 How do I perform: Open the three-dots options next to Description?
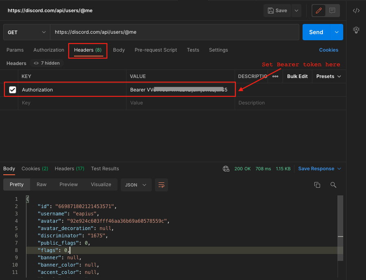tap(275, 76)
